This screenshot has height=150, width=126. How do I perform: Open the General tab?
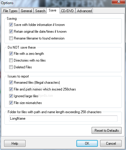click(x=26, y=11)
